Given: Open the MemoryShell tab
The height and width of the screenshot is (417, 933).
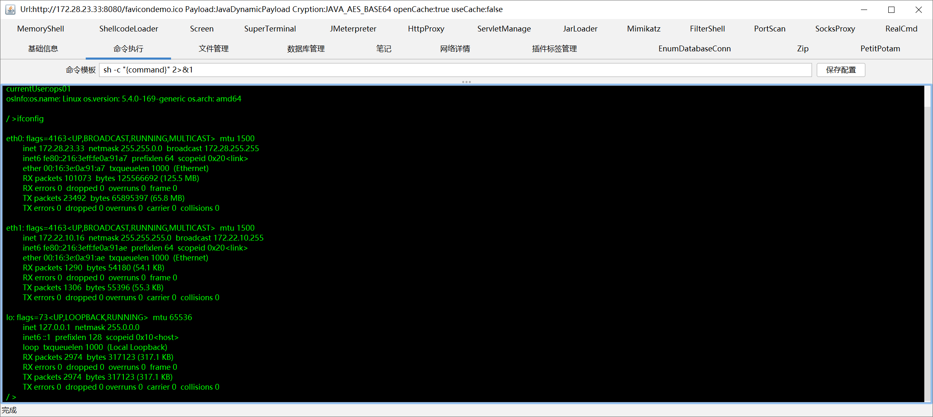Looking at the screenshot, I should (41, 29).
